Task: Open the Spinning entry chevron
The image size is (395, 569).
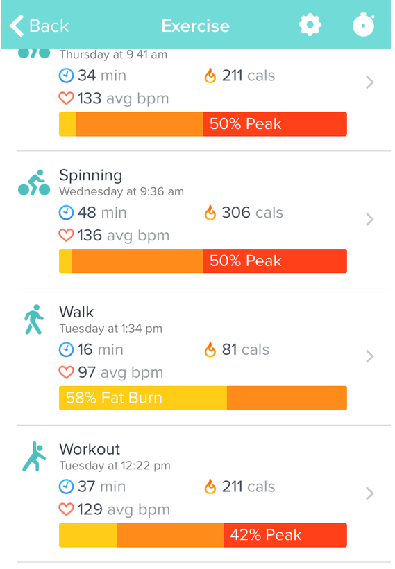Action: click(x=369, y=219)
